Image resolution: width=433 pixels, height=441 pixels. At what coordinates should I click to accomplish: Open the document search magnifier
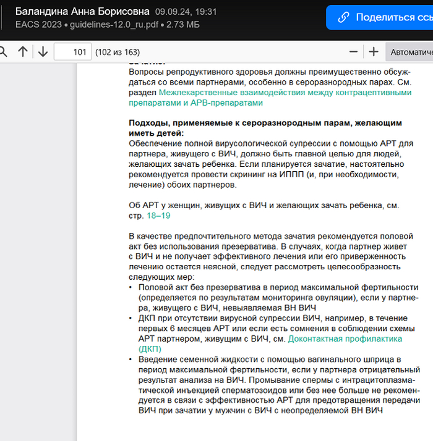[x=3, y=52]
